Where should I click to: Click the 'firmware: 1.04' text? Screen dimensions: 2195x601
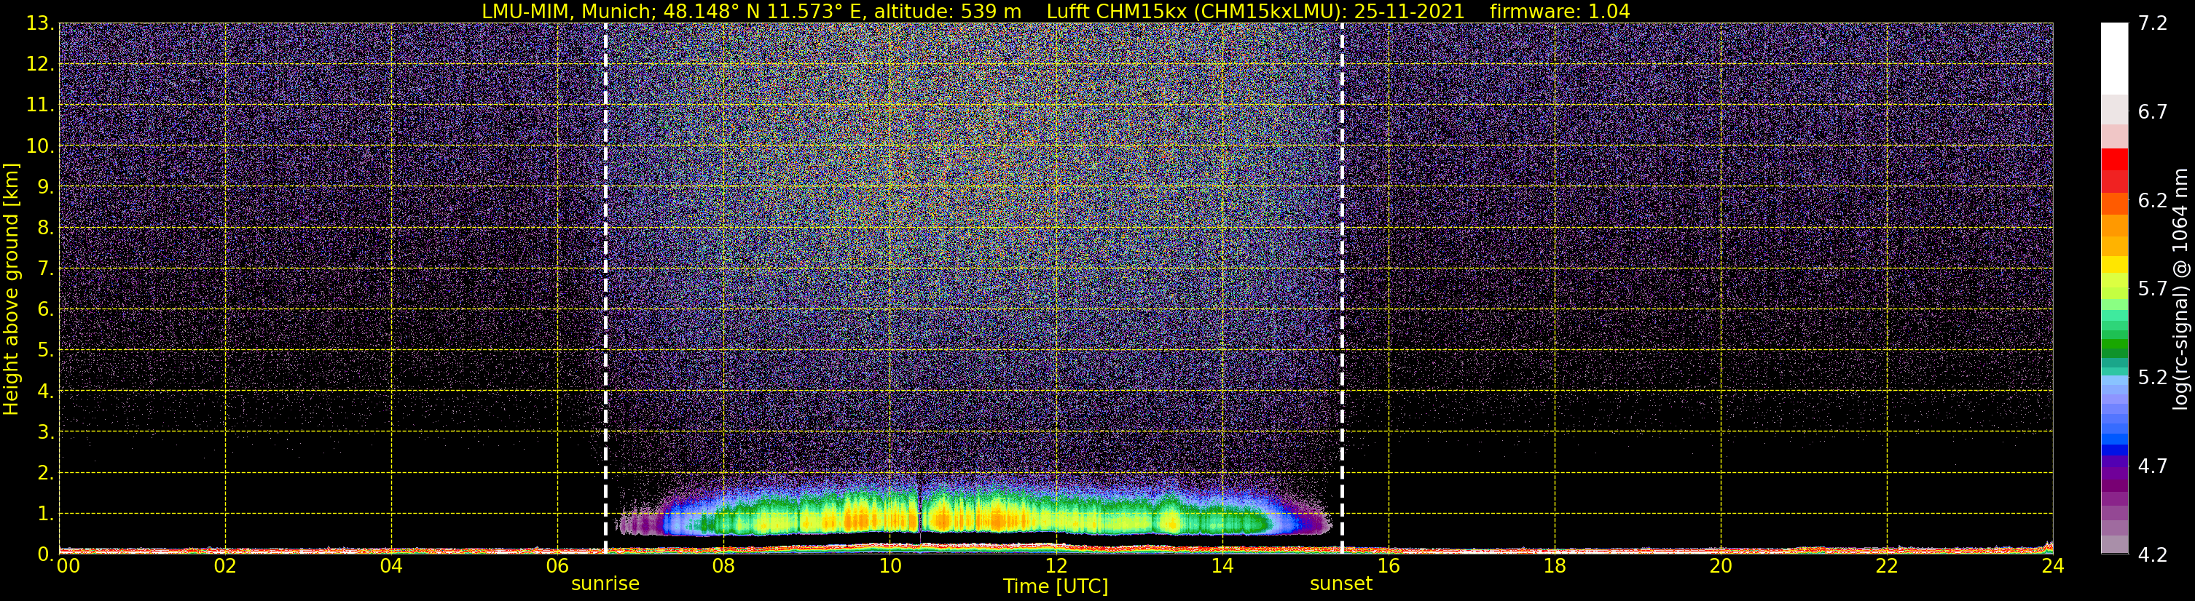[1559, 12]
